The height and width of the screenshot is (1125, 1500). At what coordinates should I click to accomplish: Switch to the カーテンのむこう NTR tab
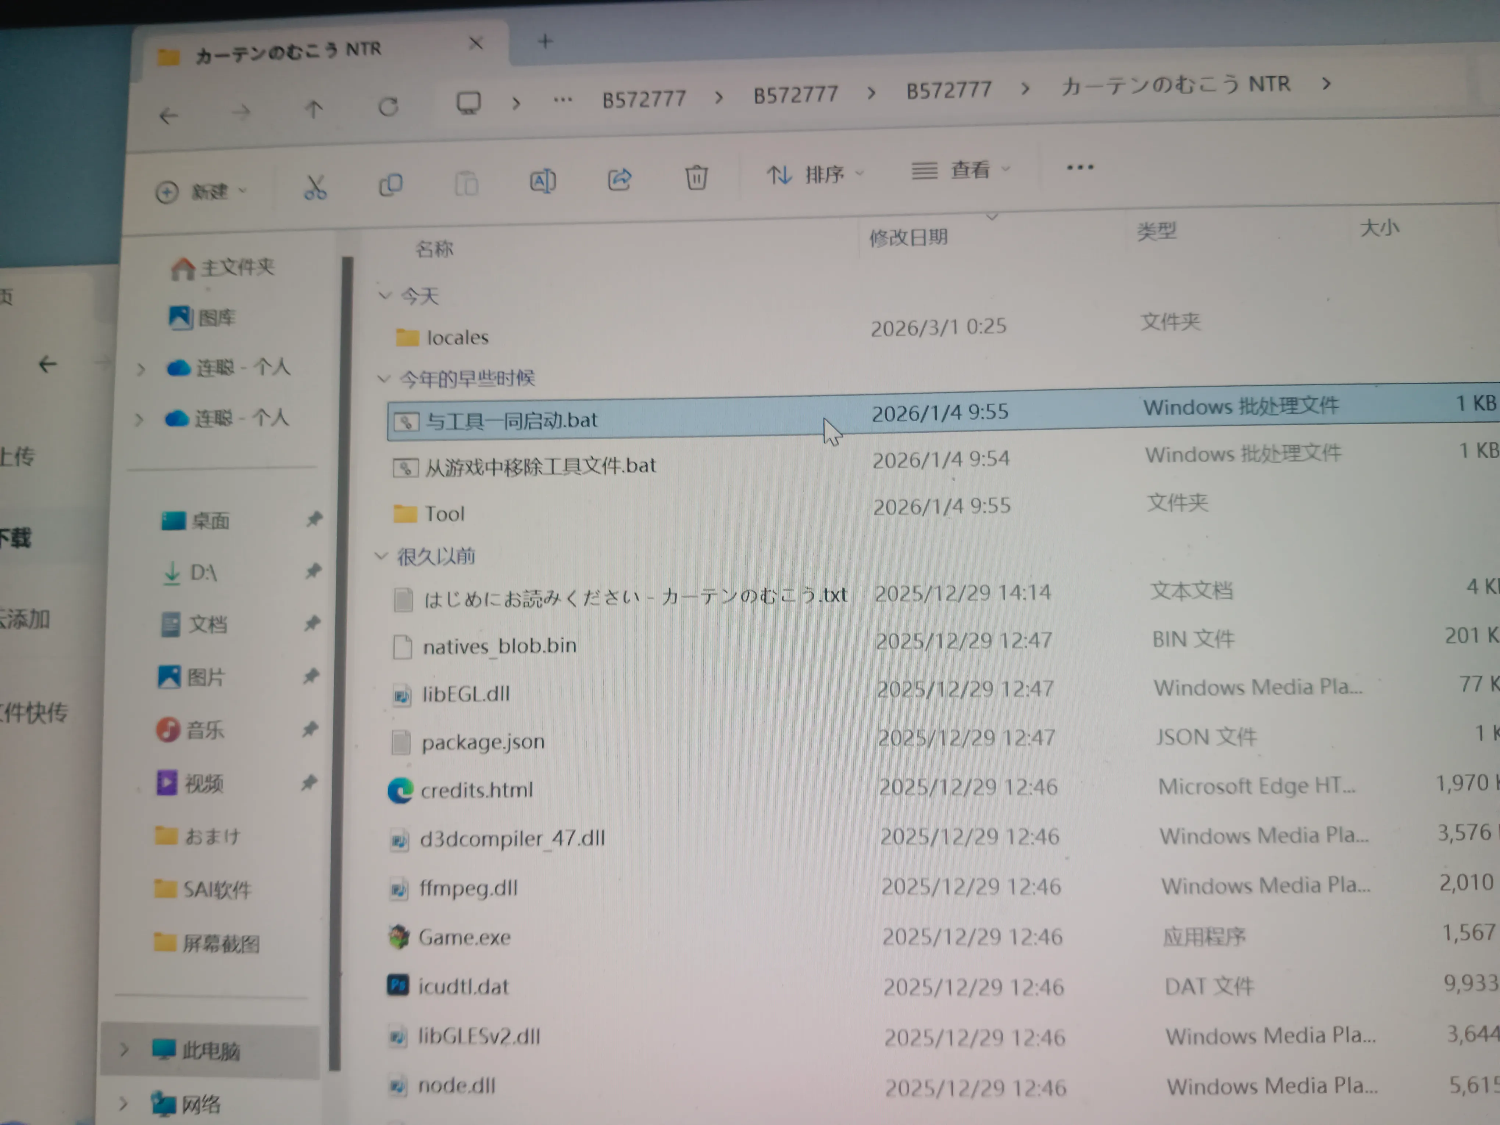(285, 48)
